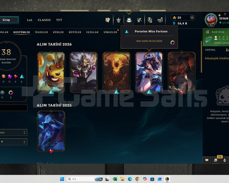The height and width of the screenshot is (183, 229).
Task: Open Microsoft Edge from the taskbar
Action: tap(130, 179)
